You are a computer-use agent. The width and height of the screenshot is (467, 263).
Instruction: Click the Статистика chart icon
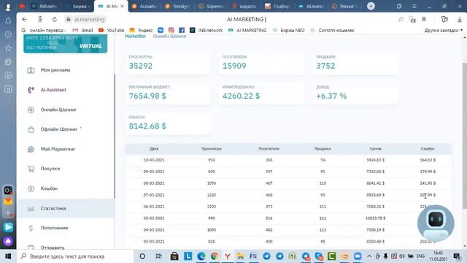[x=31, y=208]
